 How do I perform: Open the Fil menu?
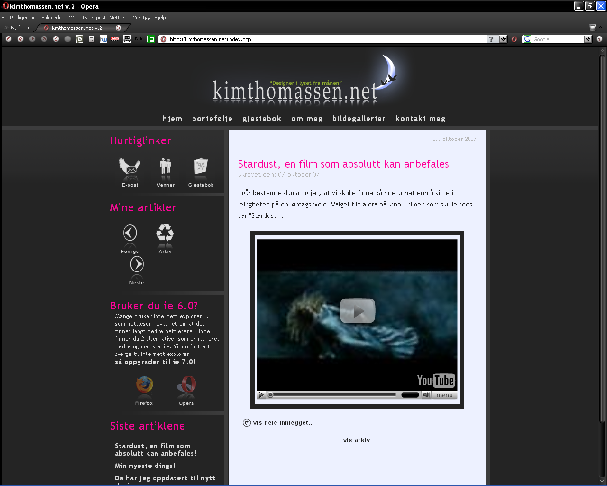4,18
